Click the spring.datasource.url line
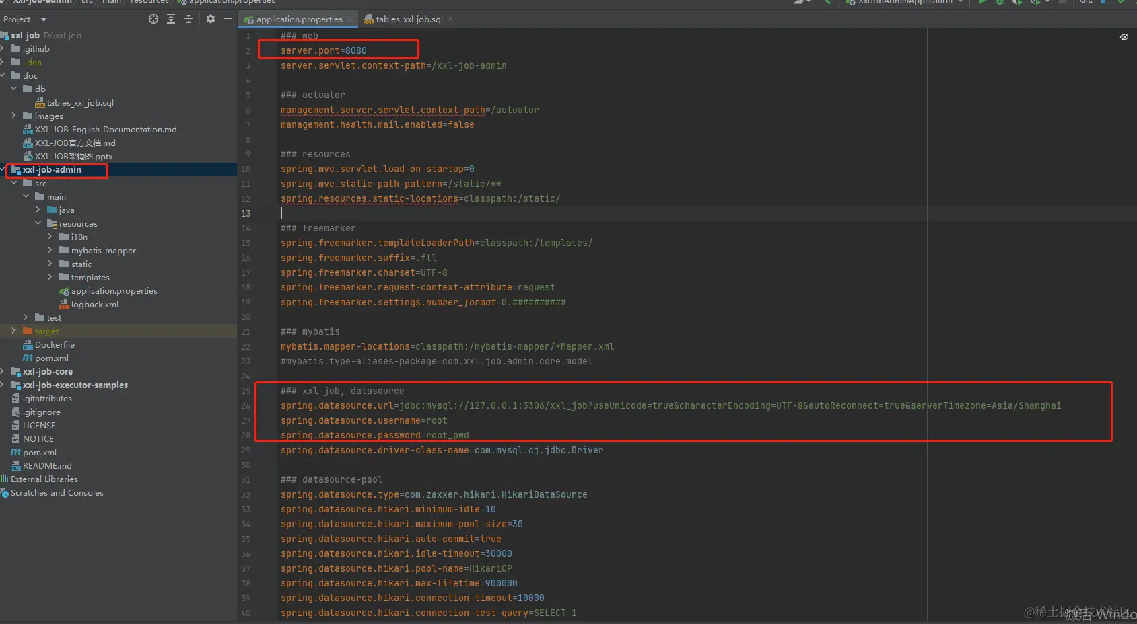 670,405
